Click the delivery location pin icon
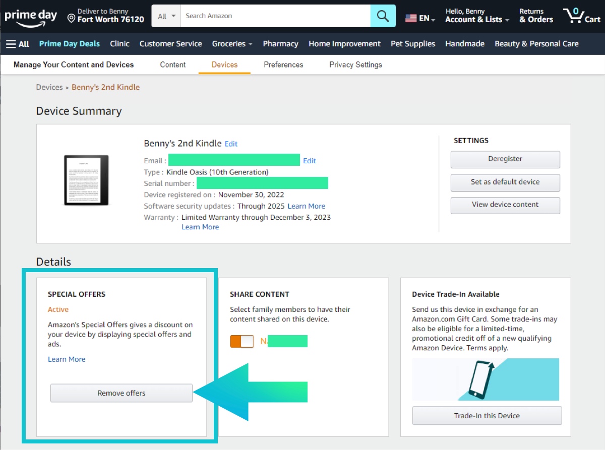 pyautogui.click(x=71, y=19)
